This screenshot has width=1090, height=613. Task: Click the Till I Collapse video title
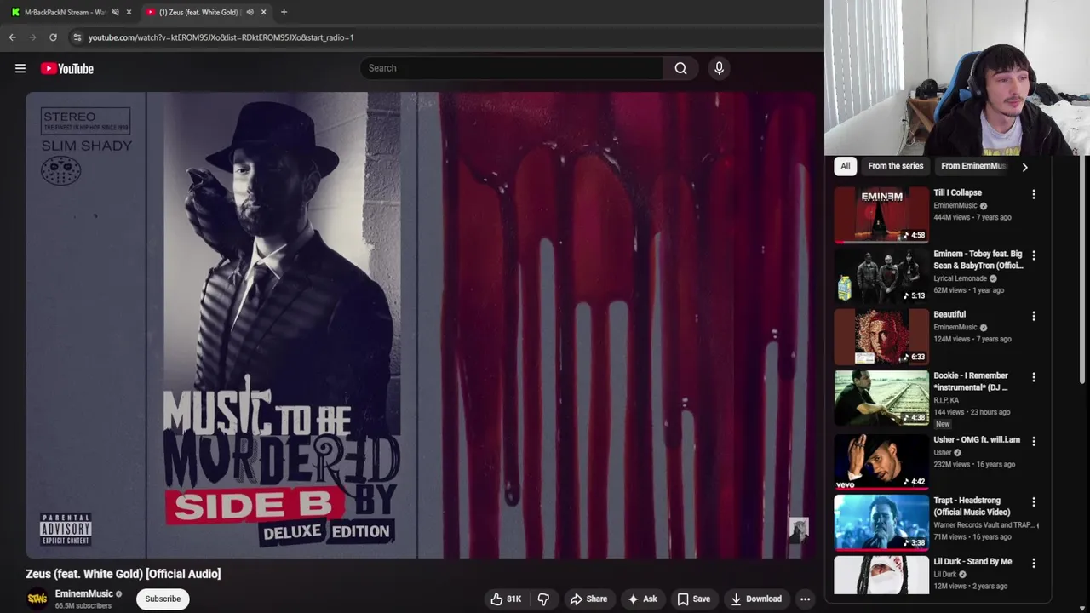[x=957, y=192]
